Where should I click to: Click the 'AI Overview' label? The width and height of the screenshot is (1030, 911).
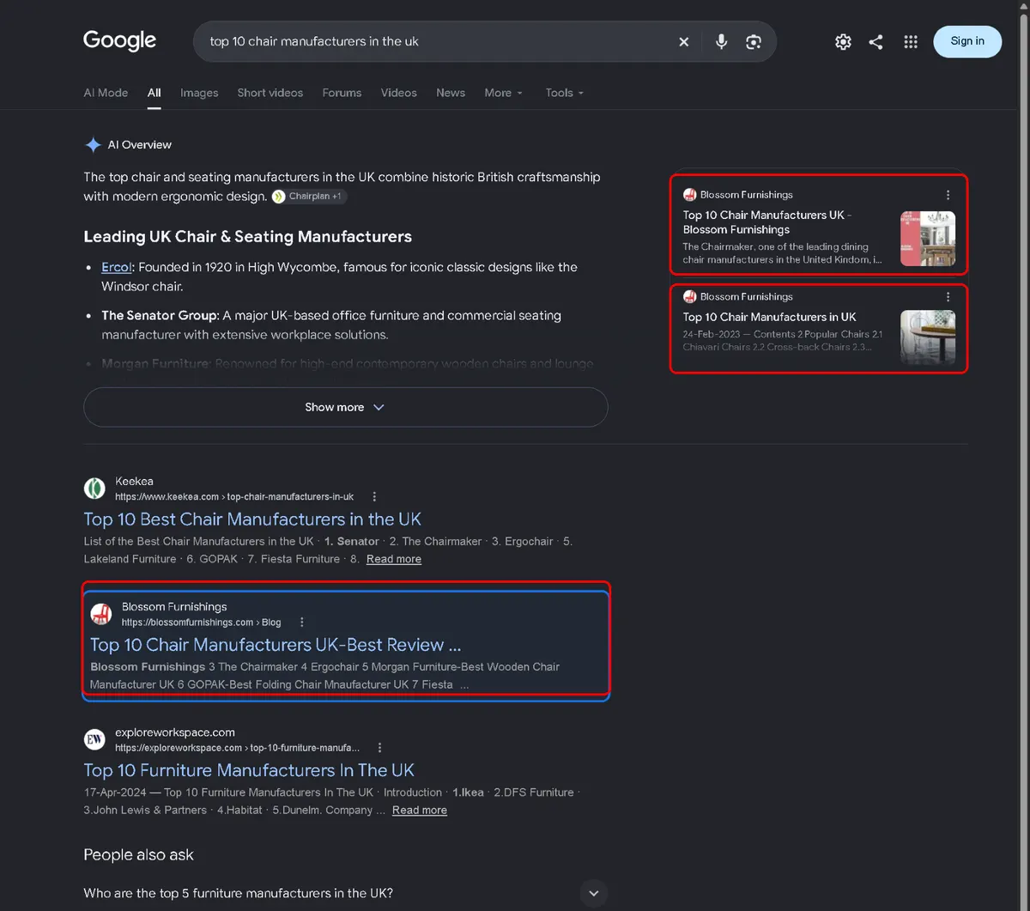click(x=139, y=145)
